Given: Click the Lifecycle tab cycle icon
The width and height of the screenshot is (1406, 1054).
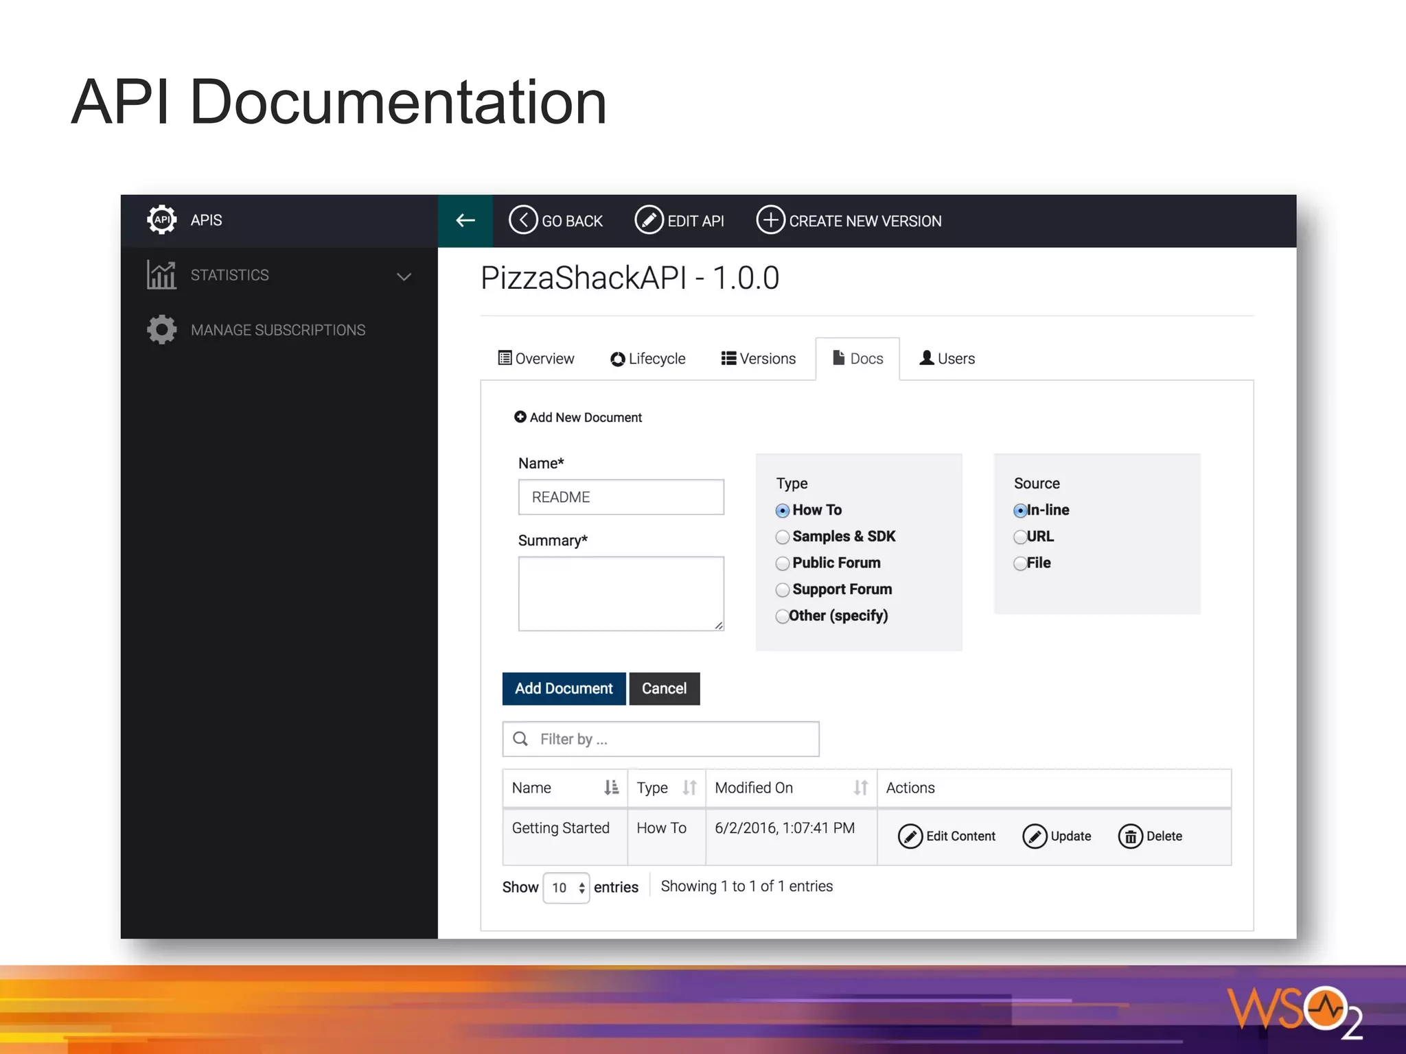Looking at the screenshot, I should coord(618,359).
